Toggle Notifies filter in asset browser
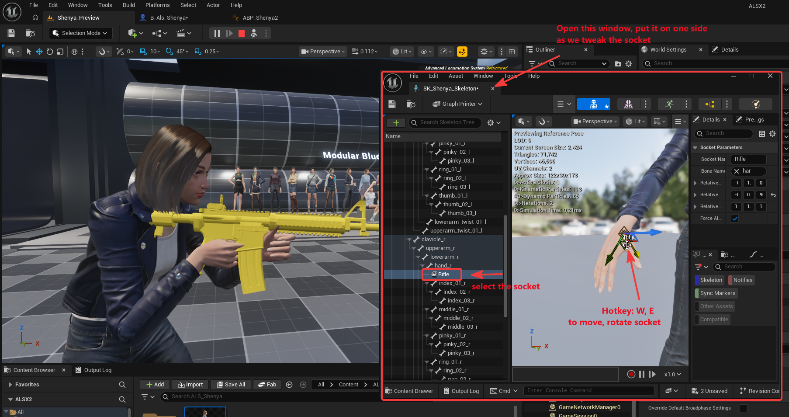789x417 pixels. (741, 280)
